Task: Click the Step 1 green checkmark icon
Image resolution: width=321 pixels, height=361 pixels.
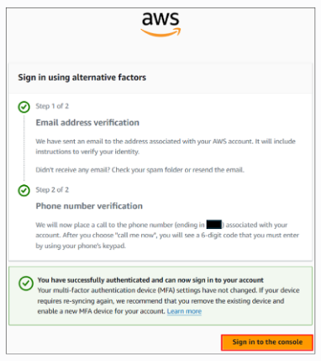Action: point(24,107)
